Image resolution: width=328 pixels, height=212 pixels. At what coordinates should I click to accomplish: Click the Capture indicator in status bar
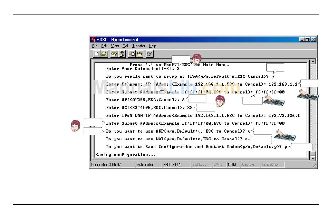tap(250, 165)
